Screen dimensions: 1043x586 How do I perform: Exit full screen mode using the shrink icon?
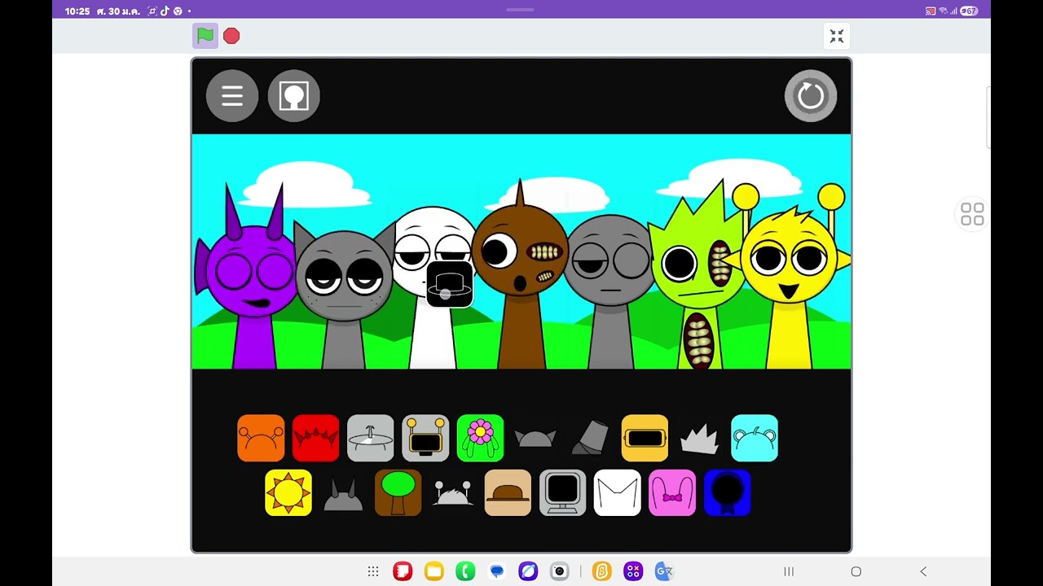(x=837, y=36)
